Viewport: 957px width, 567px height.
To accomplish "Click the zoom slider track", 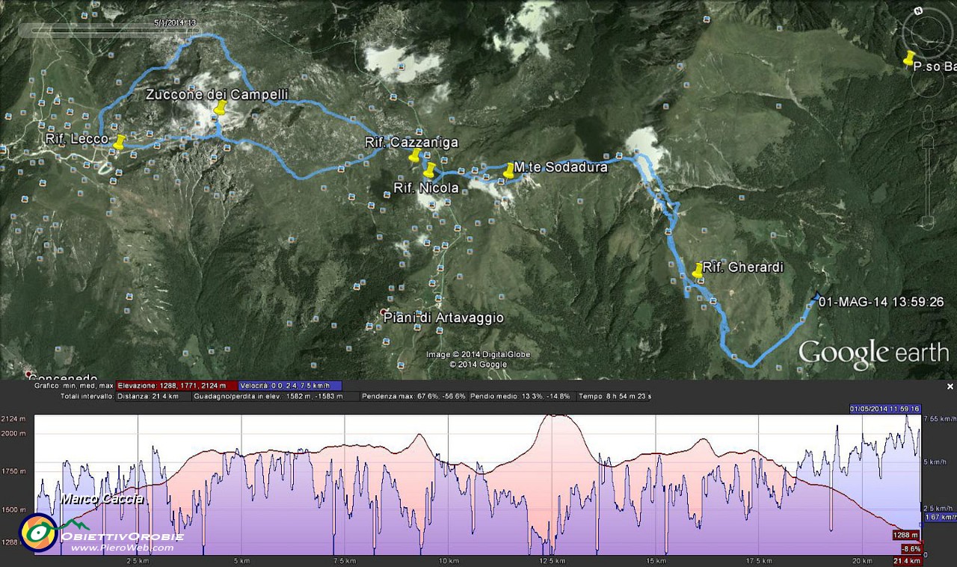I will [928, 179].
